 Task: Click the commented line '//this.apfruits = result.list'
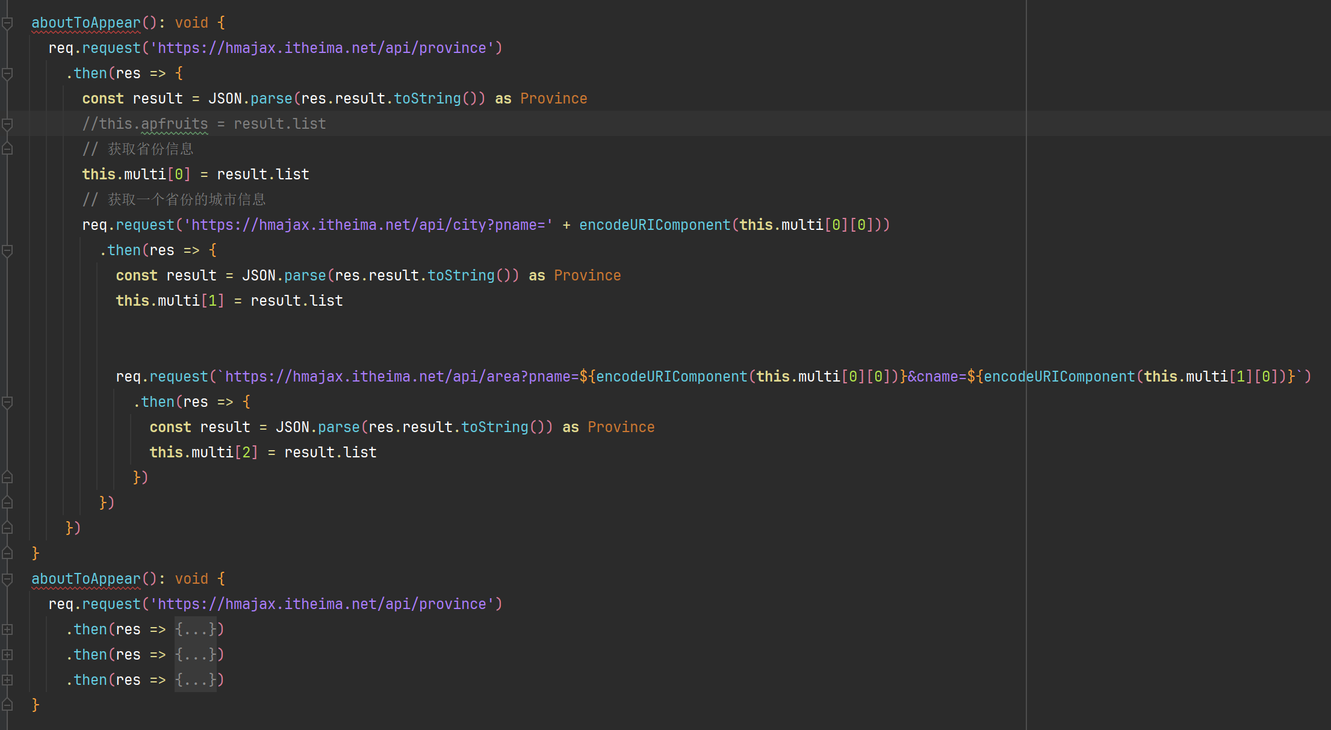[204, 124]
